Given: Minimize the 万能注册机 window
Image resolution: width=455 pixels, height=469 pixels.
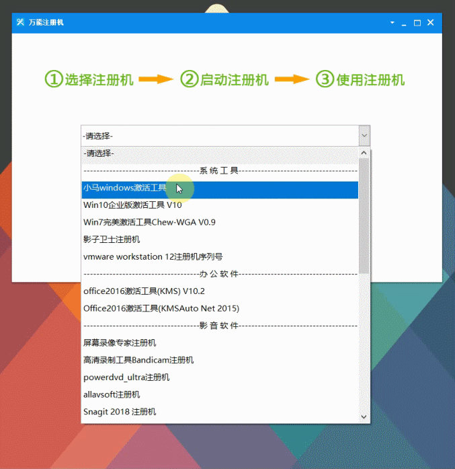Looking at the screenshot, I should click(404, 23).
